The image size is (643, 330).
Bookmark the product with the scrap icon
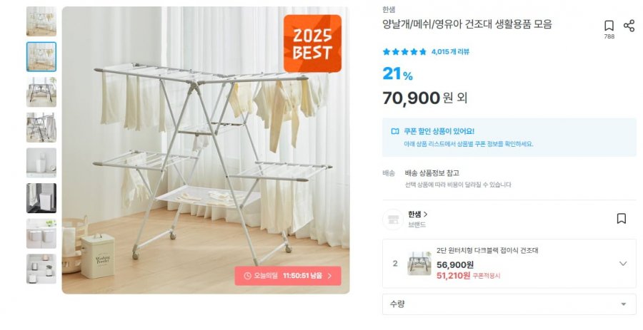[x=609, y=26]
